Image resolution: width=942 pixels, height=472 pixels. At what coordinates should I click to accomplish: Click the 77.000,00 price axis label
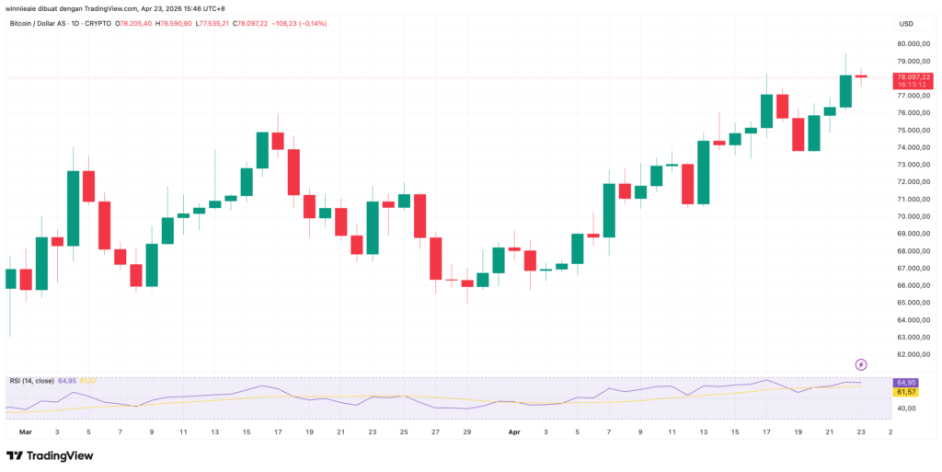point(913,96)
